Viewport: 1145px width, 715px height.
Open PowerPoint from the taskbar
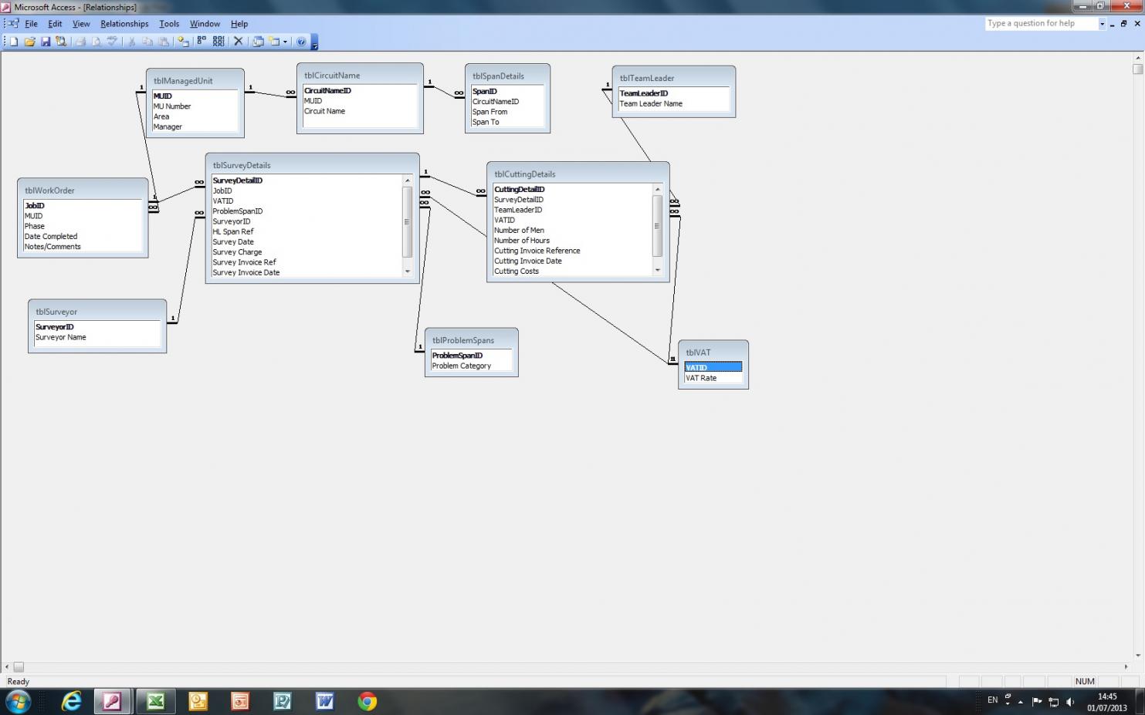(x=240, y=701)
